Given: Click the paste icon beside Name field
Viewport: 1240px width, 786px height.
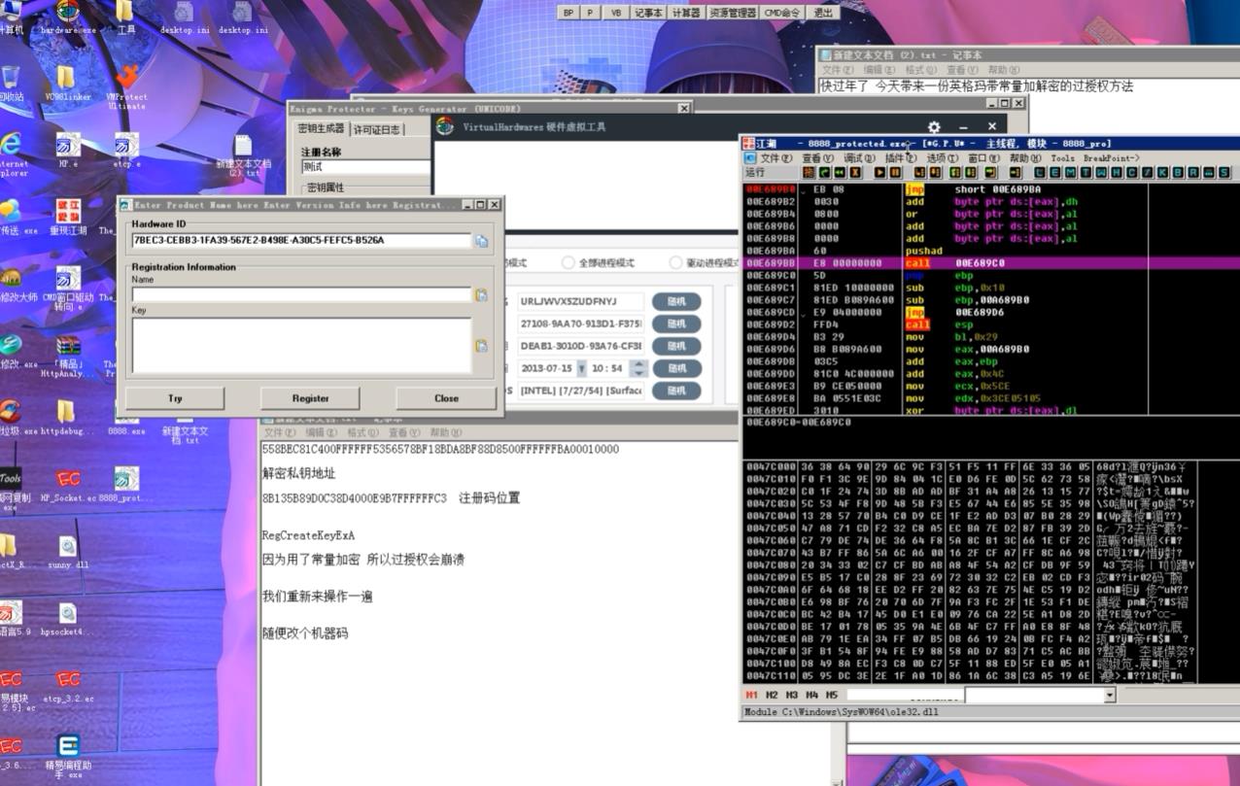Looking at the screenshot, I should (x=481, y=294).
